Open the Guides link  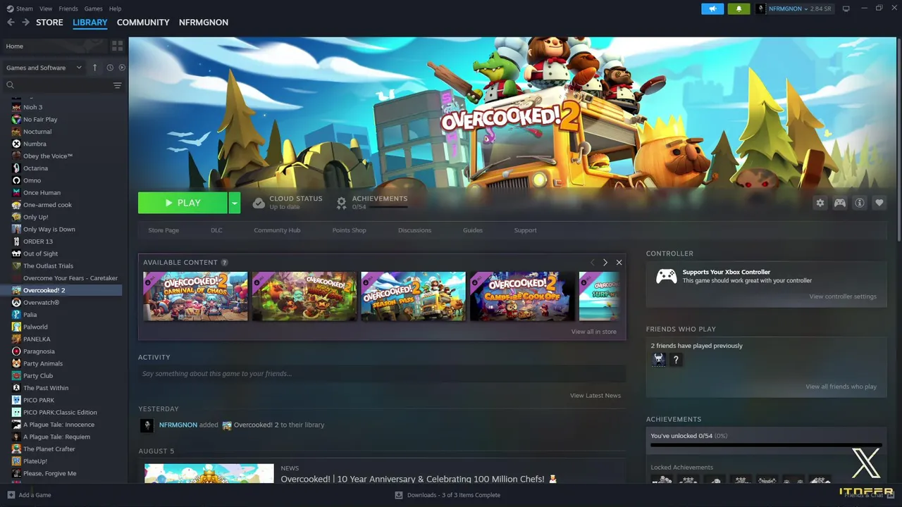473,230
